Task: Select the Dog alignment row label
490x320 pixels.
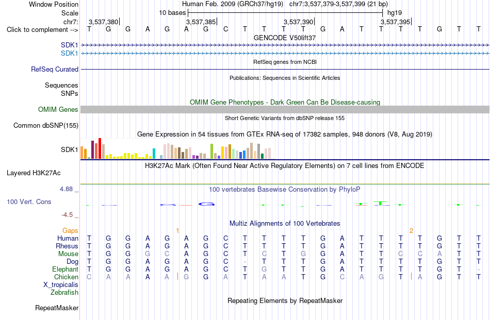Action: point(72,262)
